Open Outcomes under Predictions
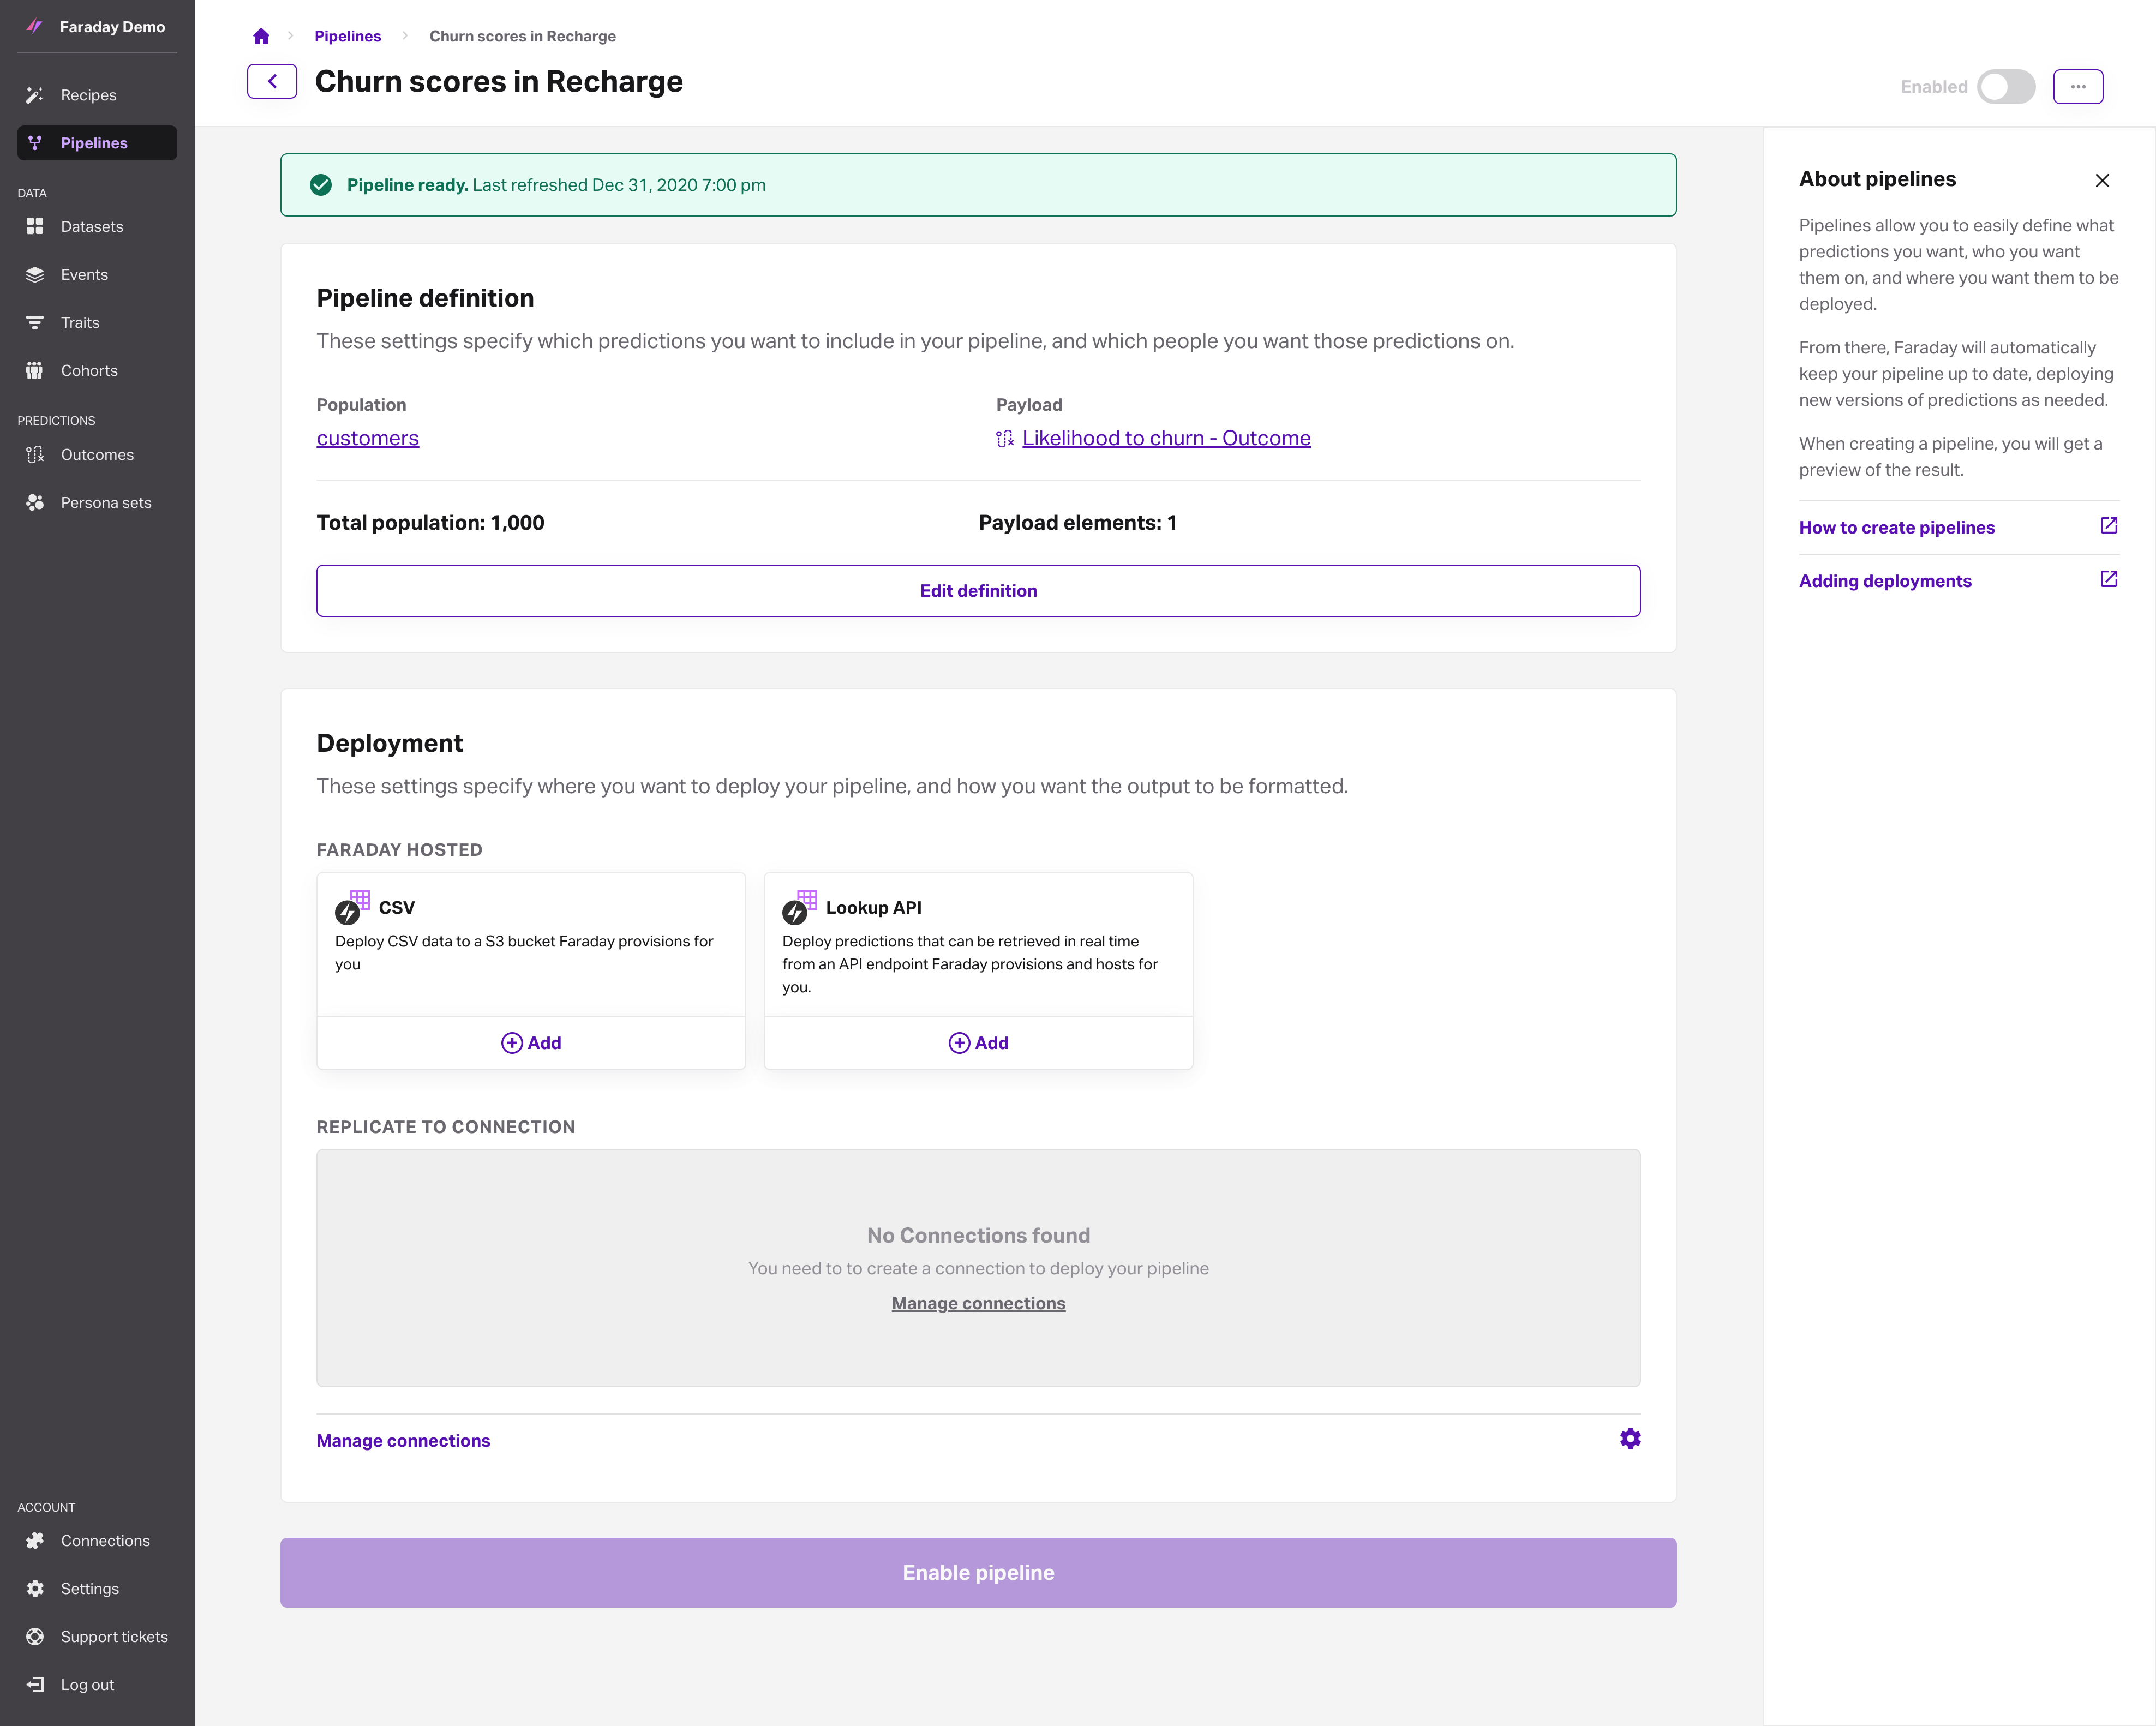2156x1726 pixels. (x=97, y=455)
